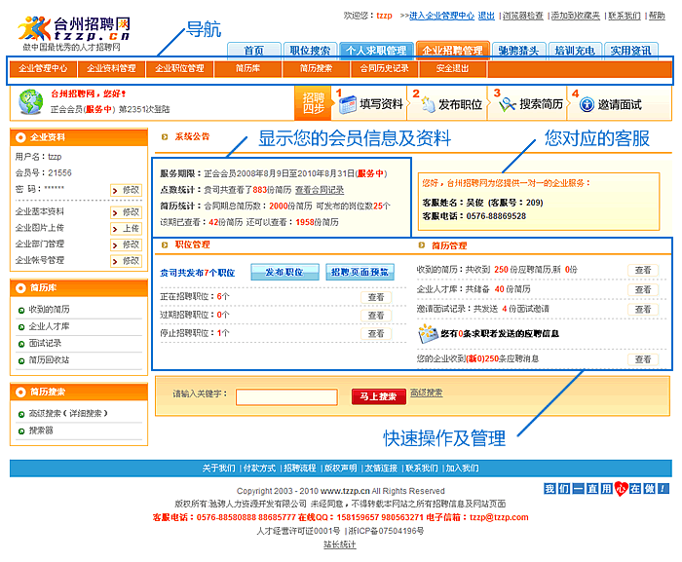This screenshot has width=682, height=562.
Task: Click the 邀请面试 step 4 icon
Action: [583, 104]
